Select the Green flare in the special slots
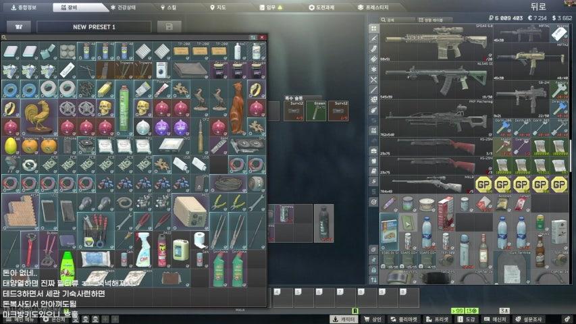 click(x=318, y=111)
